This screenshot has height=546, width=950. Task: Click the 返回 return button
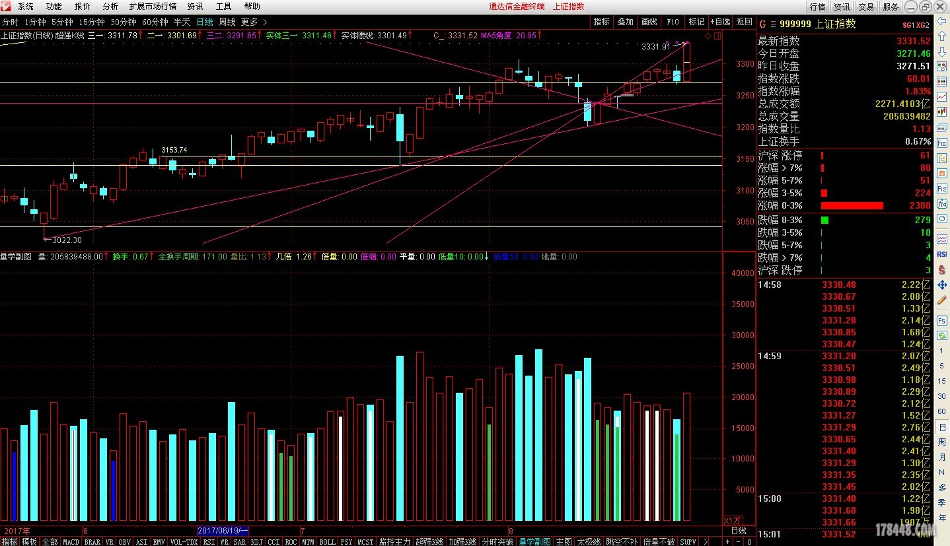click(x=744, y=22)
